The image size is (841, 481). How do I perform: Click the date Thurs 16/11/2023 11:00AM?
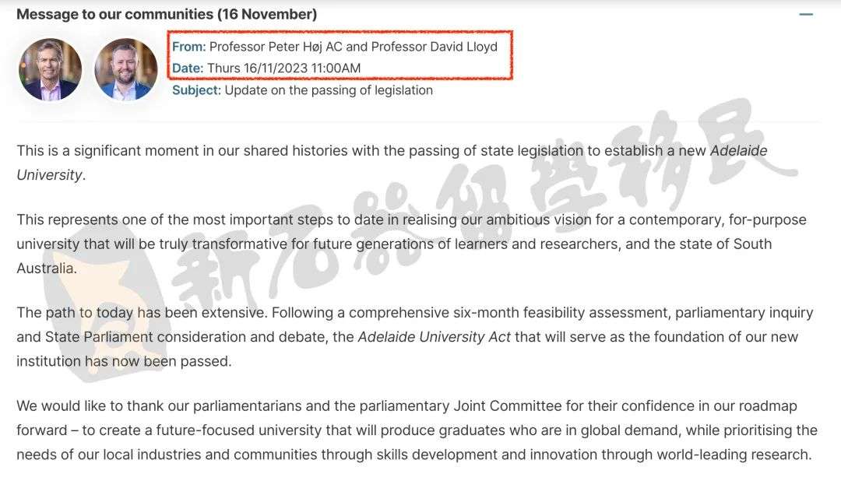pos(283,68)
